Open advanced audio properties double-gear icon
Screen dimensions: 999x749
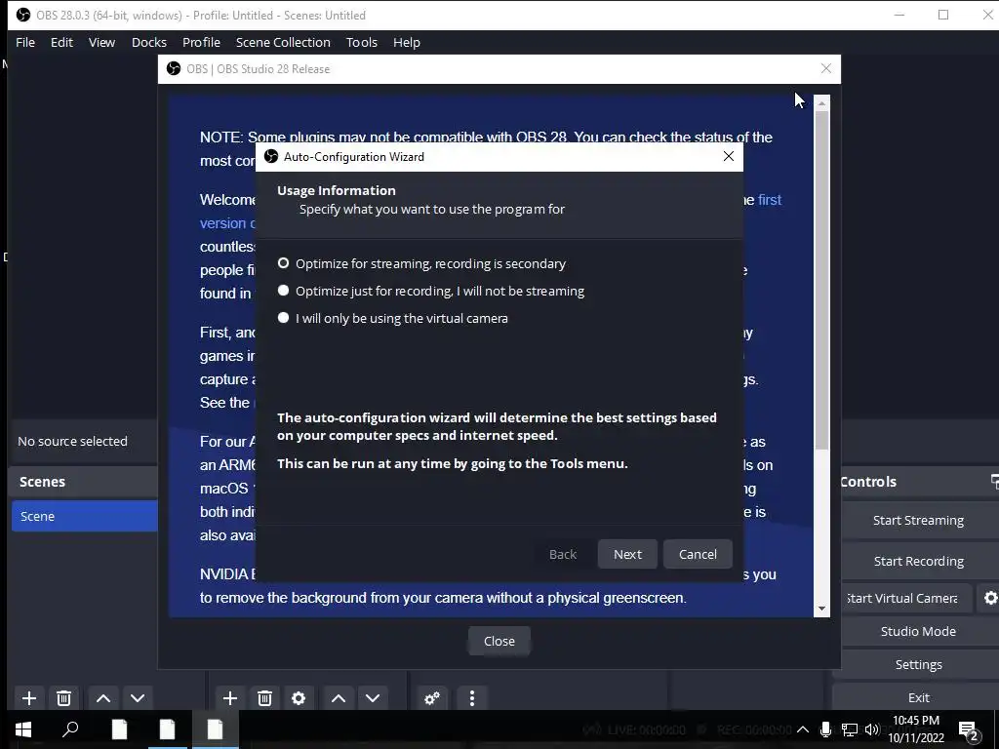432,698
